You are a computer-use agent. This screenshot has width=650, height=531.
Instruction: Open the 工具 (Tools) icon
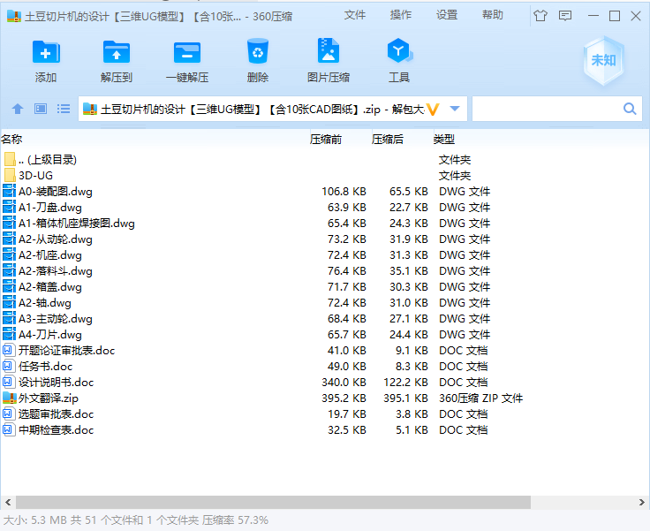pyautogui.click(x=399, y=50)
